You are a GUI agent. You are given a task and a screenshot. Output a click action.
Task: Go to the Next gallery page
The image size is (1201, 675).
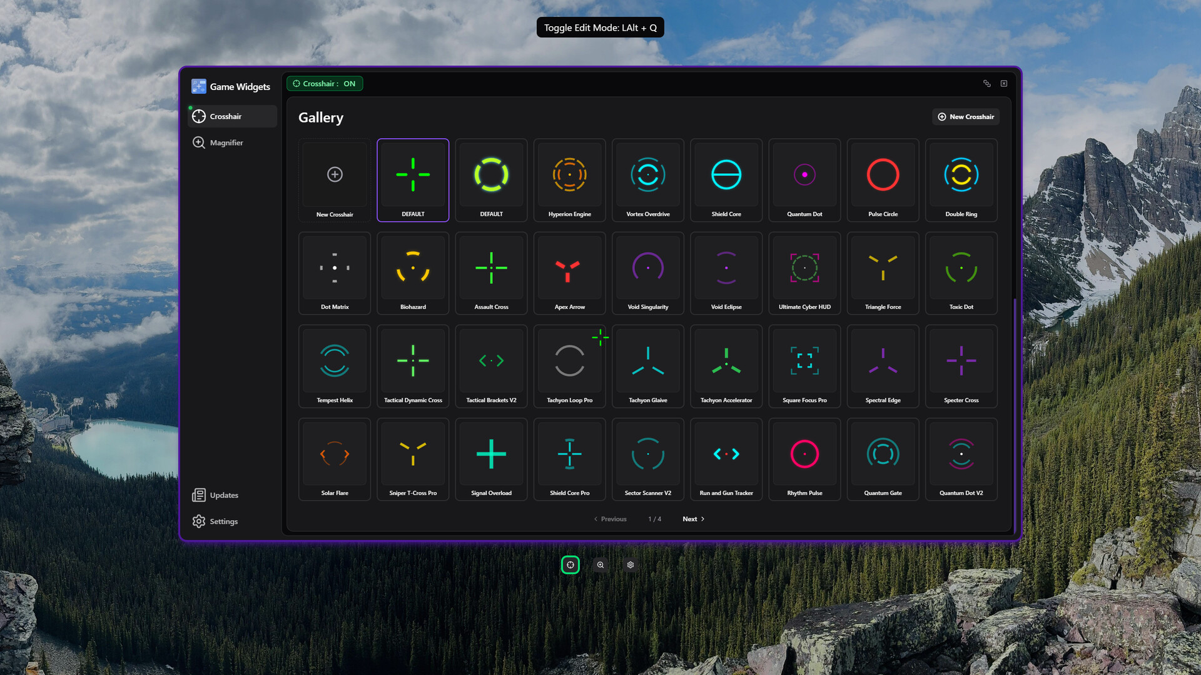pyautogui.click(x=693, y=519)
